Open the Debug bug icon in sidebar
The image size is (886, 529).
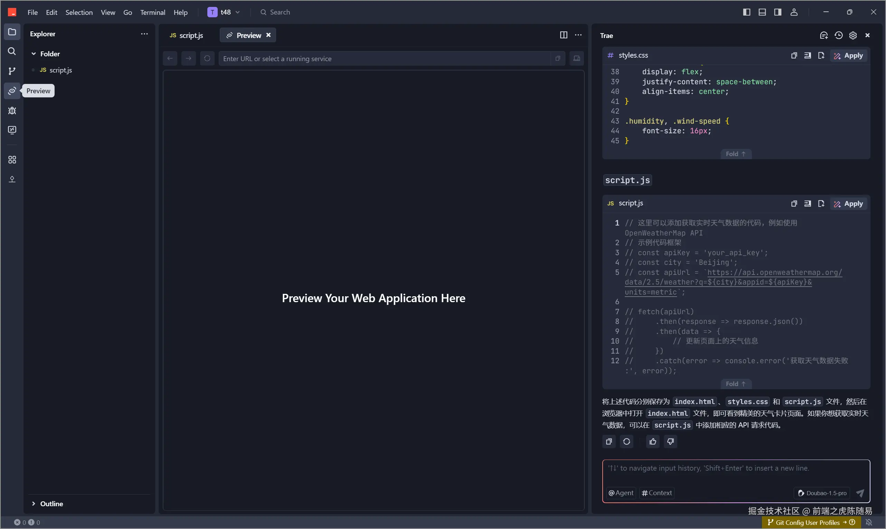12,110
